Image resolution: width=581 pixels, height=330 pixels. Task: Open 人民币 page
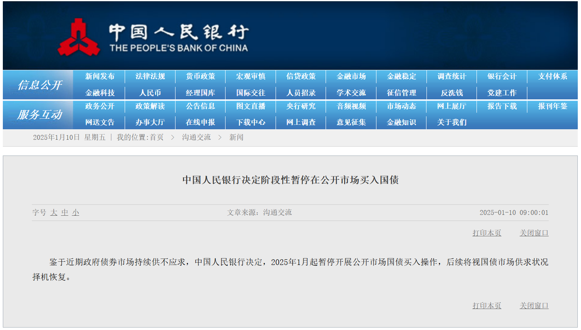point(150,93)
